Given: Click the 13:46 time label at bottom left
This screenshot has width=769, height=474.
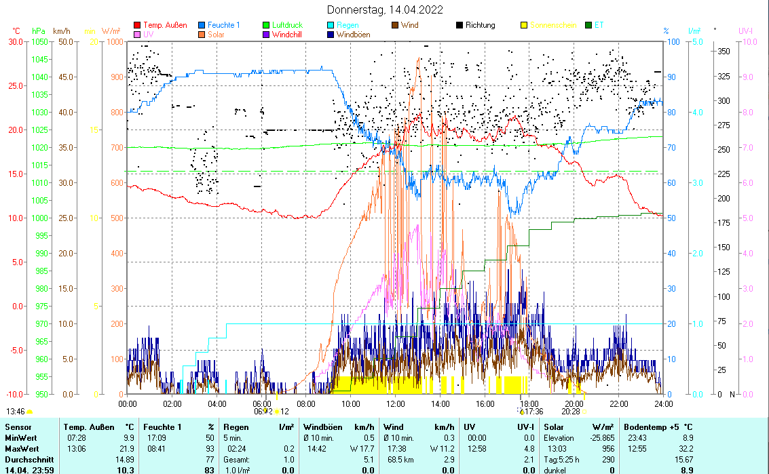Looking at the screenshot, I should (x=16, y=411).
